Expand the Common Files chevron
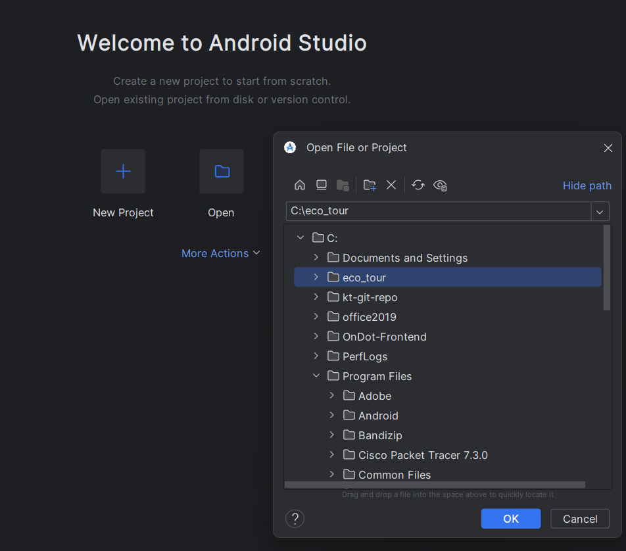Viewport: 626px width, 551px height. tap(332, 474)
